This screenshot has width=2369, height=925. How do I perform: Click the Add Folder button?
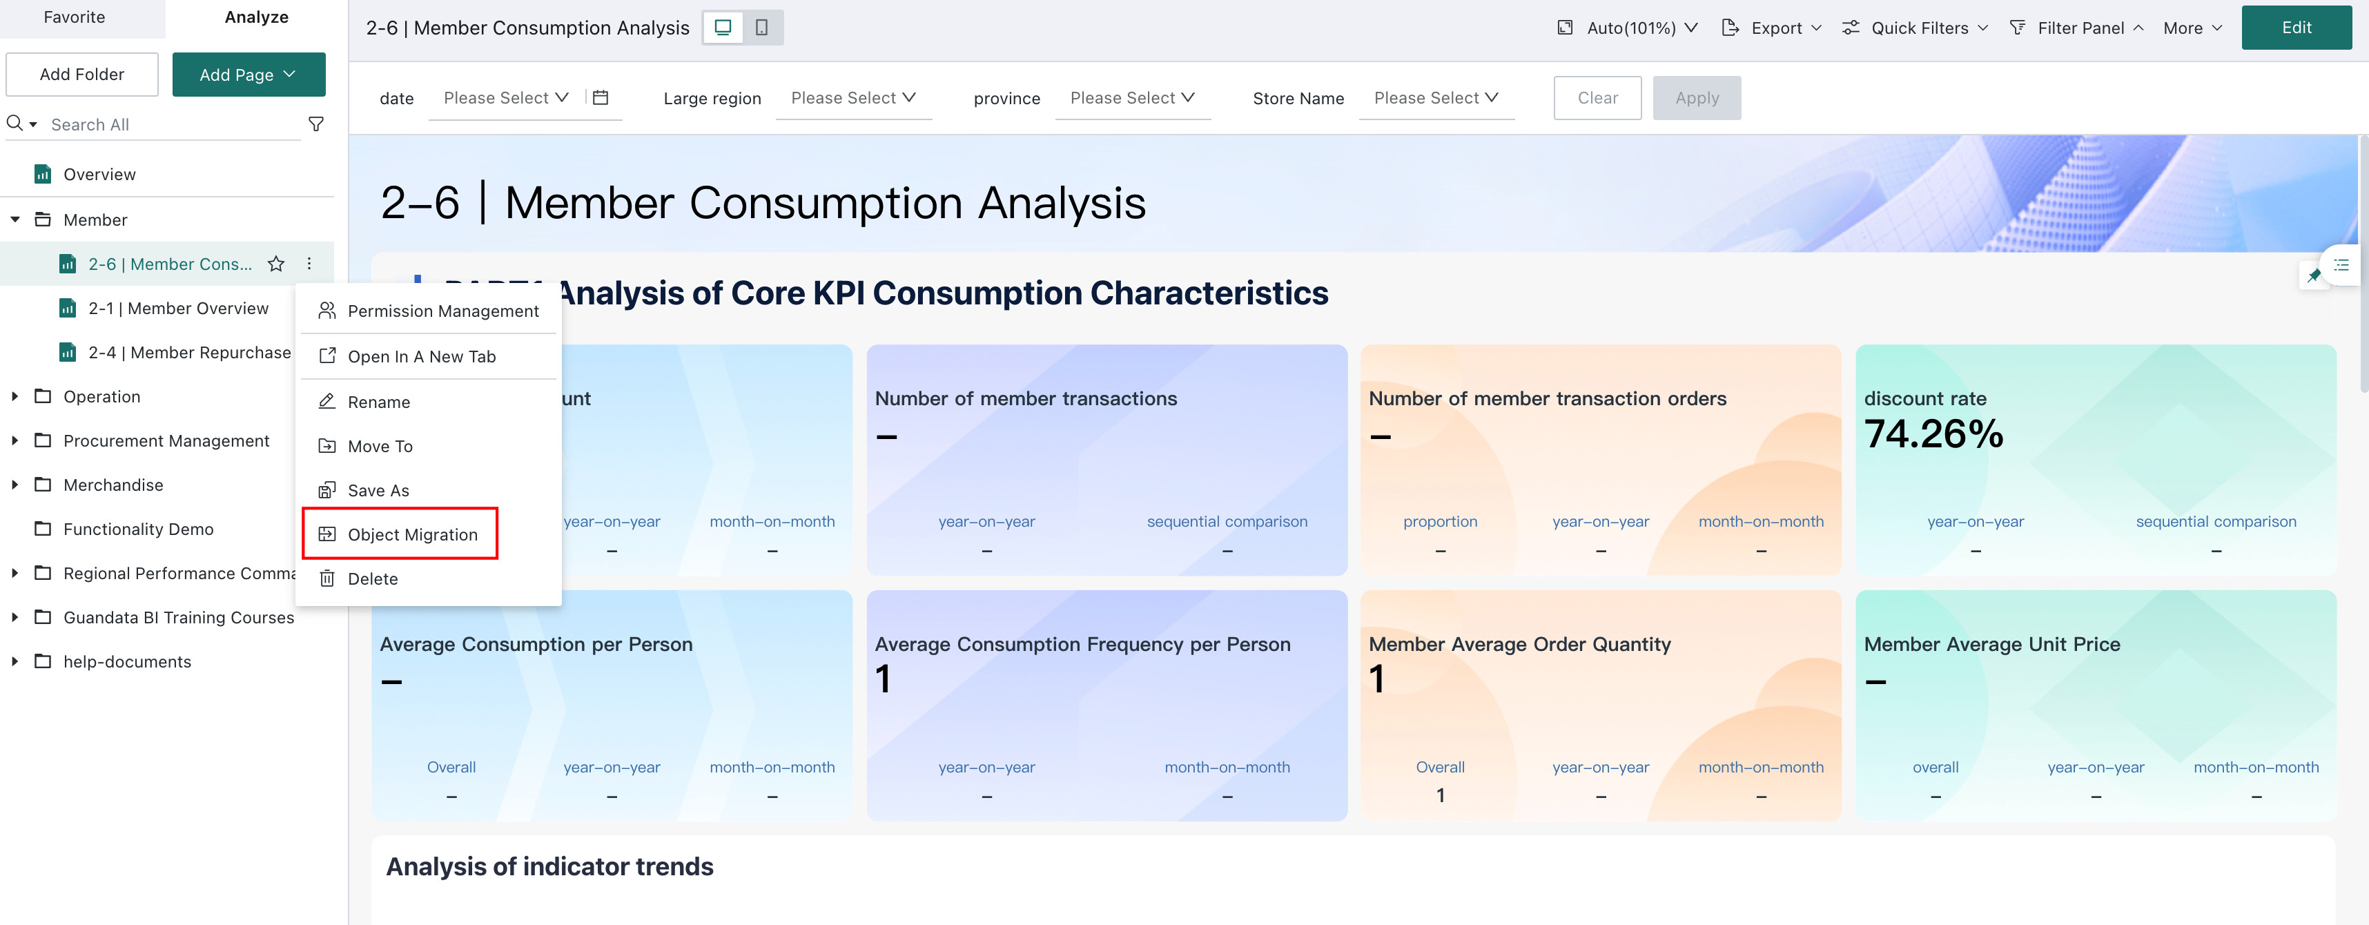pyautogui.click(x=82, y=75)
